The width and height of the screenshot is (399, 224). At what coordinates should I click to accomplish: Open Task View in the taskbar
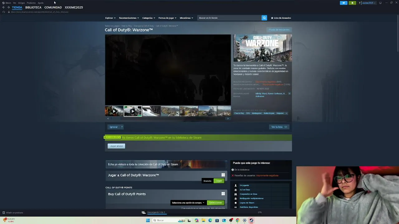coord(189,220)
